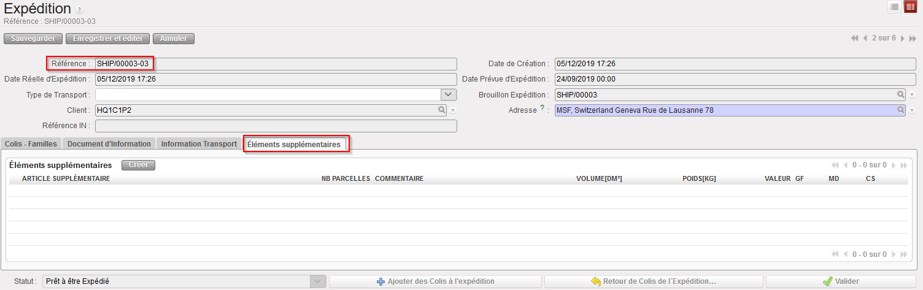
Task: Sort by ARTICLE SUPPLÉMENTAIRE column header
Action: click(66, 179)
